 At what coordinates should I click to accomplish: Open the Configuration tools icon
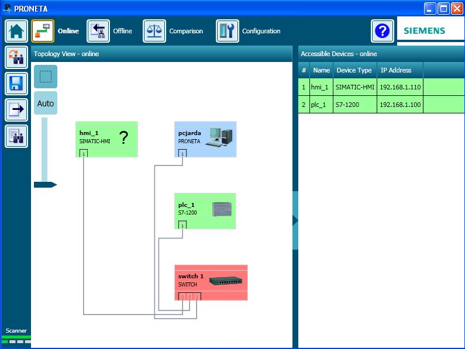[x=227, y=31]
